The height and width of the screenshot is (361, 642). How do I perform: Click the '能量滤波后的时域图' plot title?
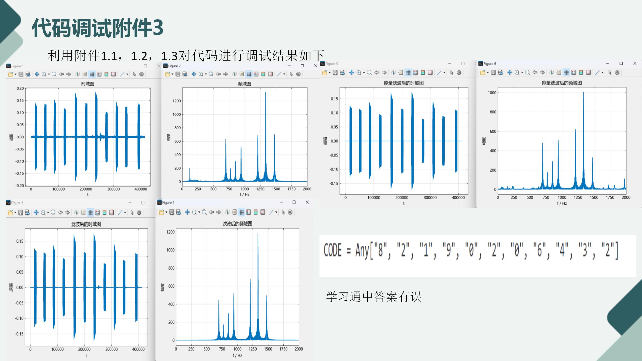(x=404, y=83)
